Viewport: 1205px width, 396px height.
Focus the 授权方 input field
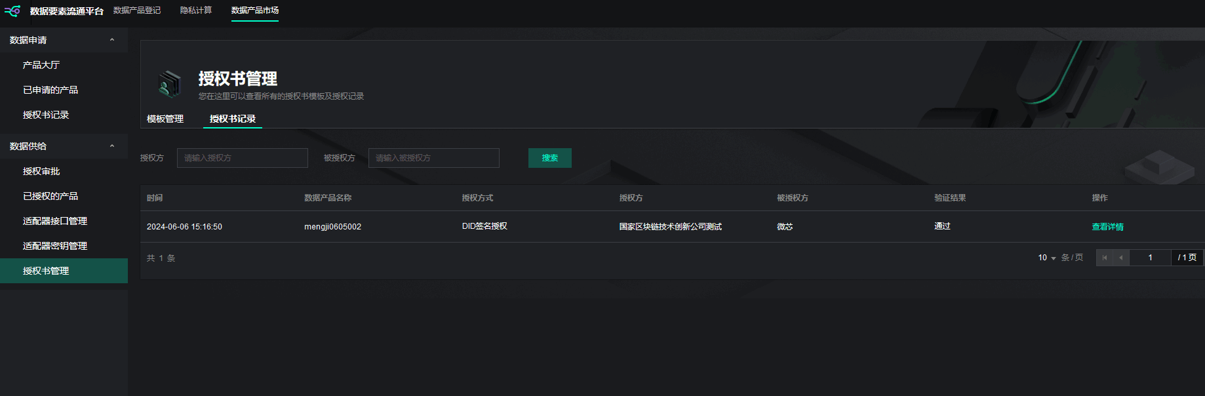tap(242, 158)
